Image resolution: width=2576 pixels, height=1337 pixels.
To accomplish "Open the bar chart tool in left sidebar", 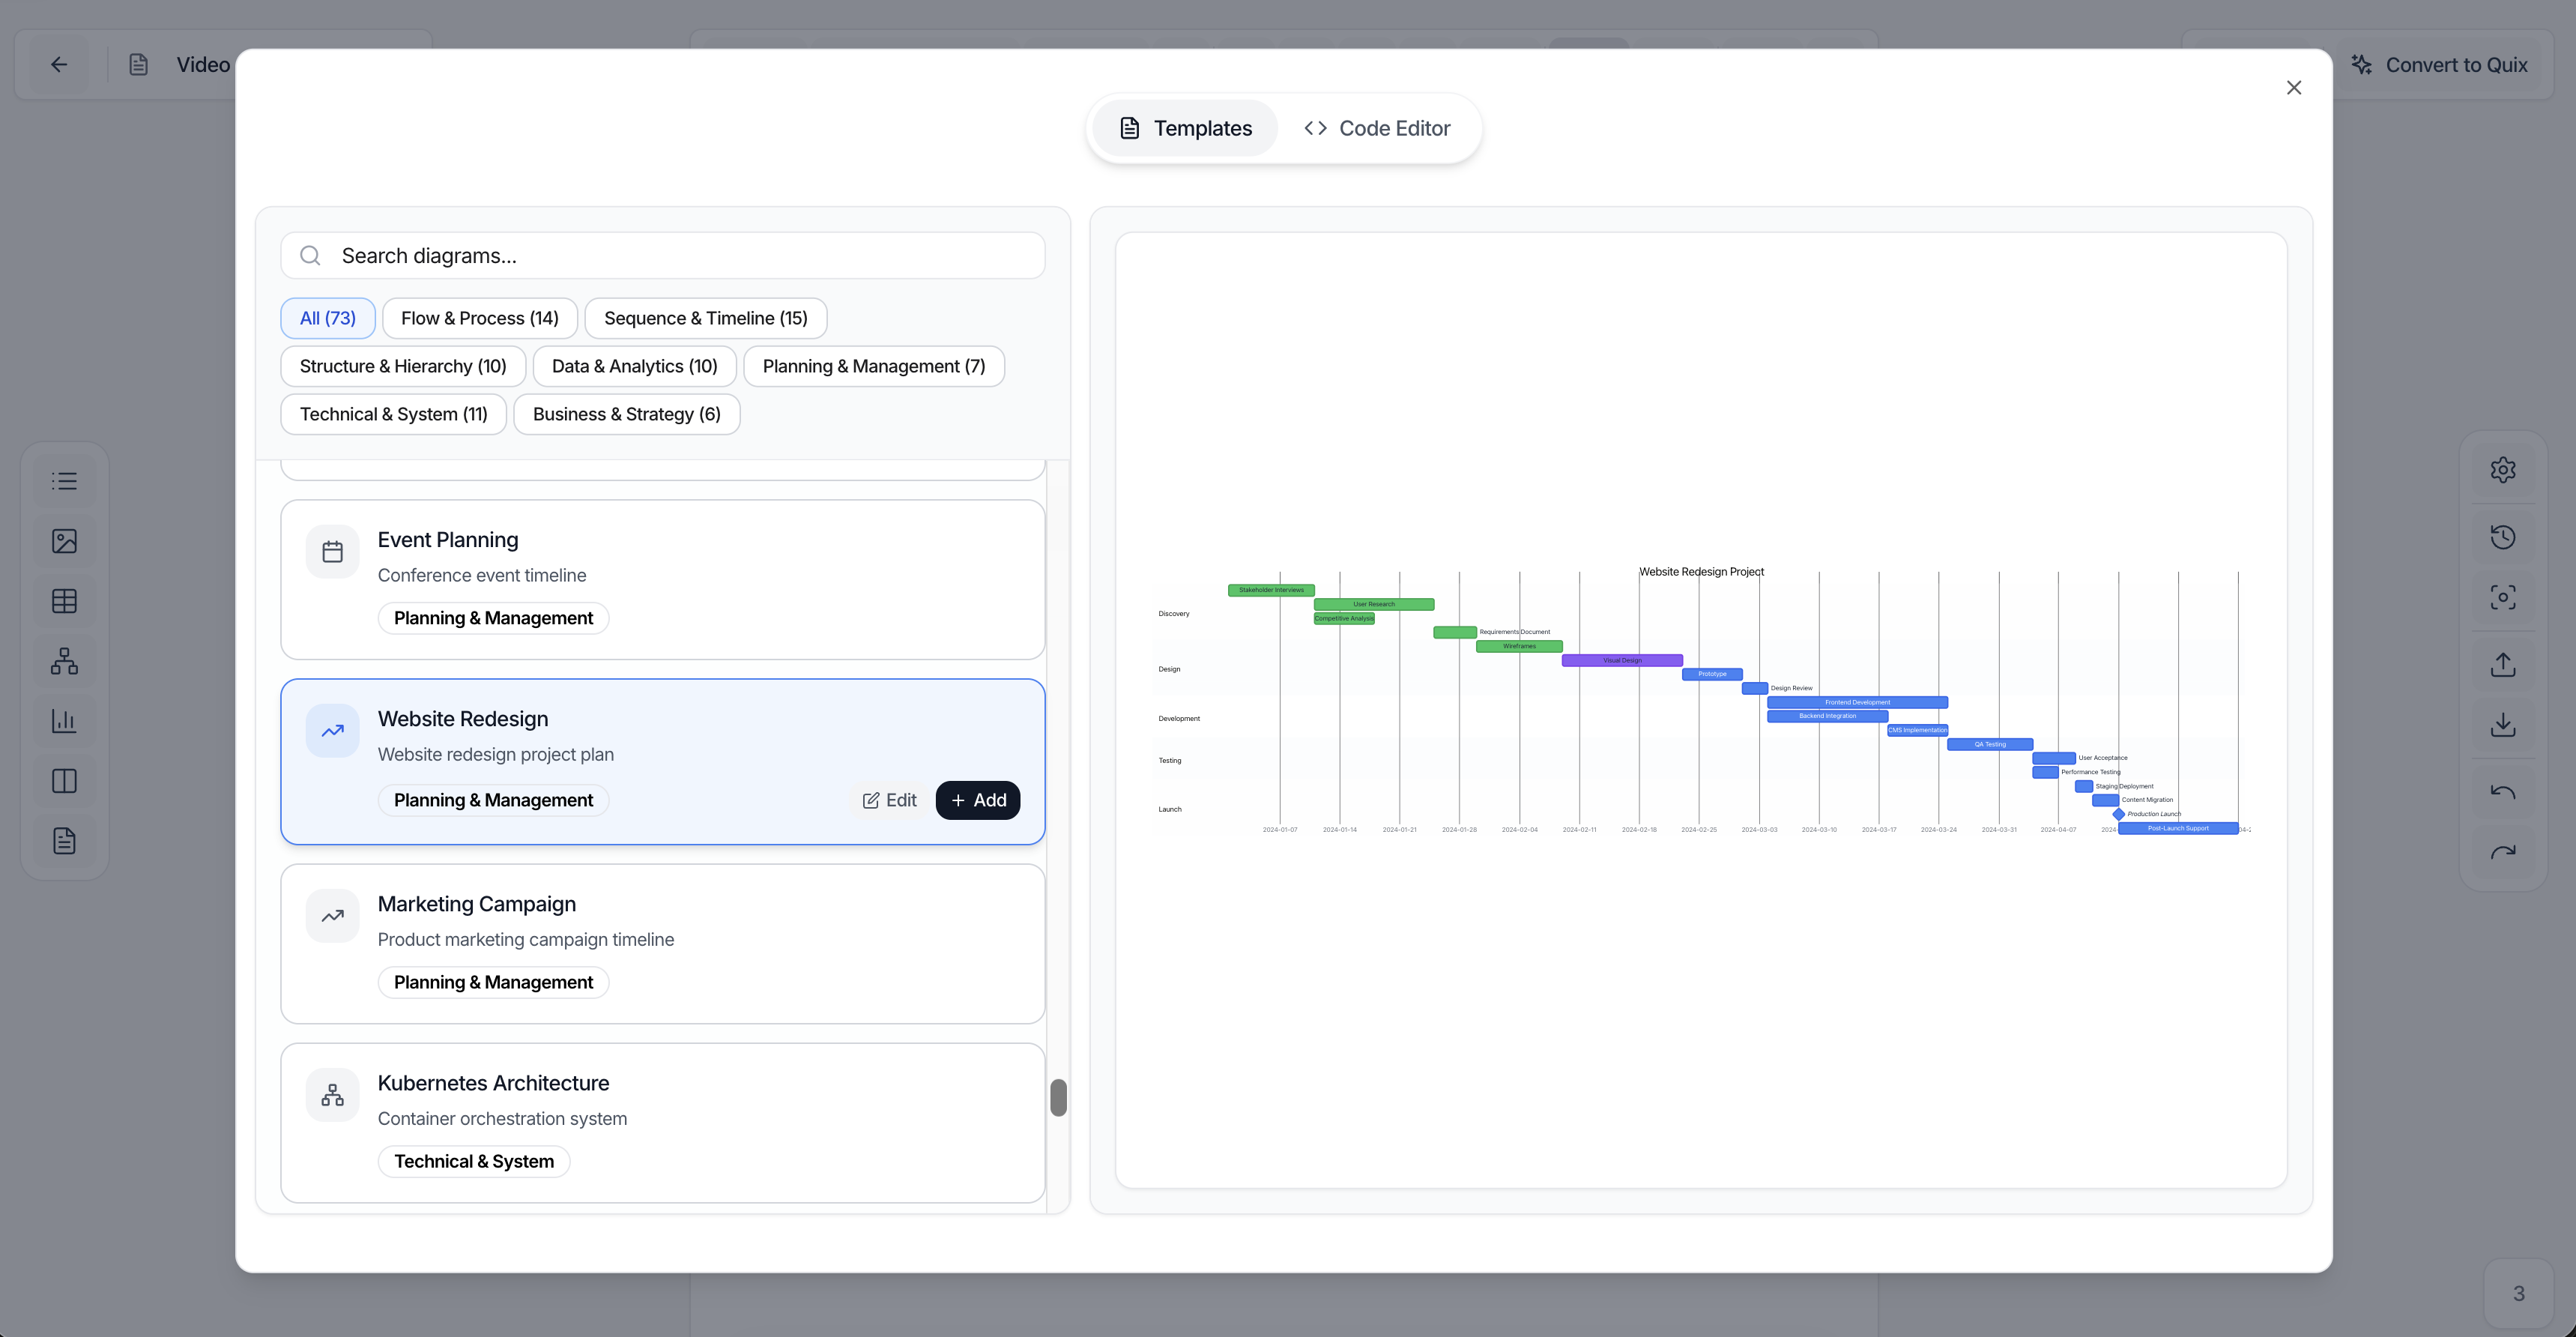I will click(64, 720).
